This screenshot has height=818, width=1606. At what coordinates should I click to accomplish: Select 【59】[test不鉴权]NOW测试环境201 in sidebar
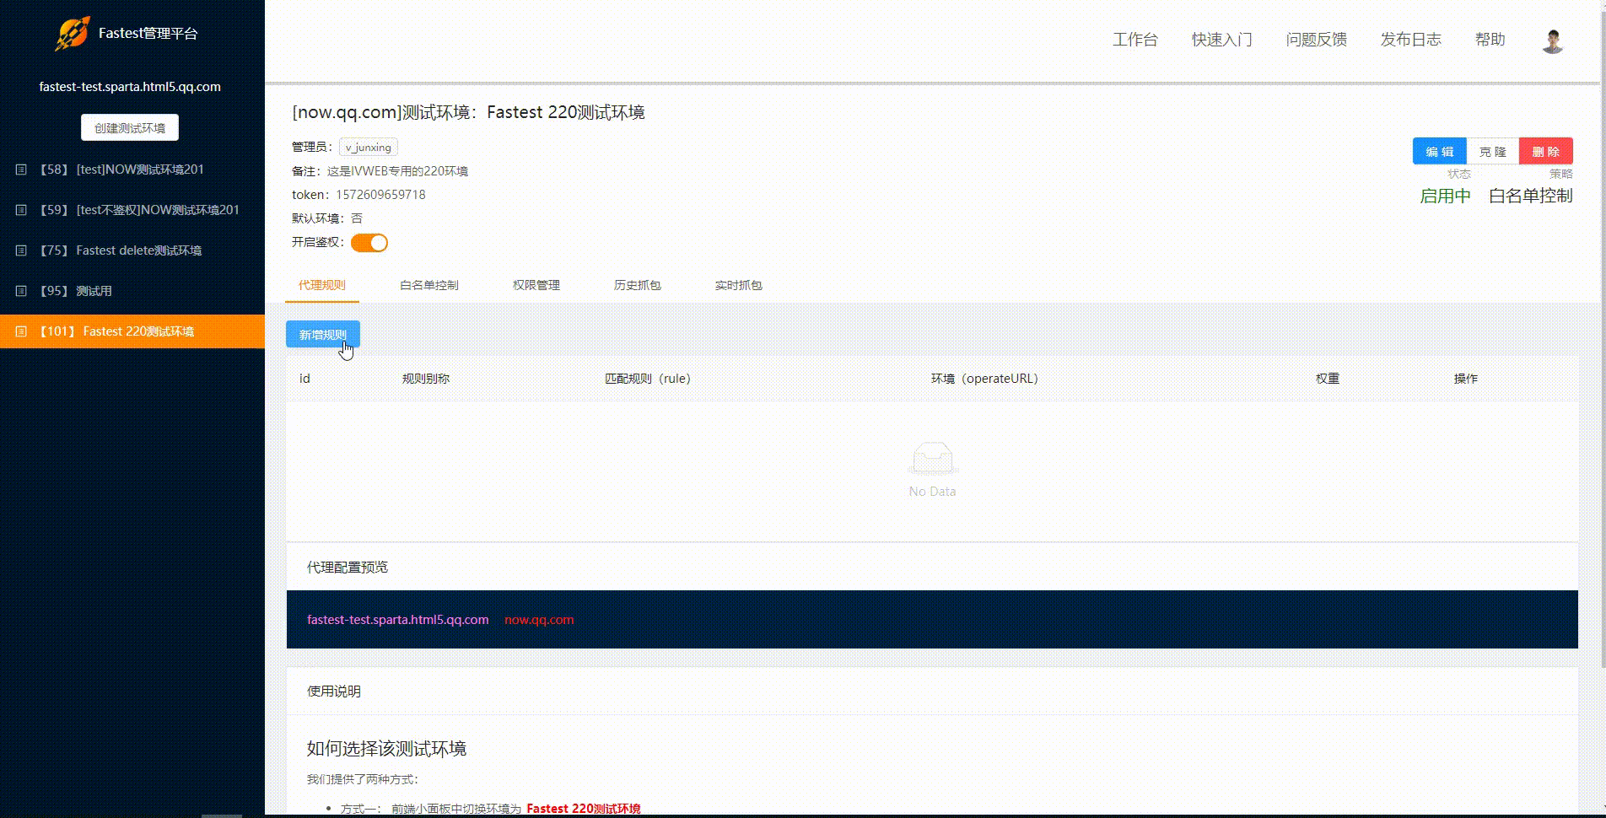tap(132, 210)
